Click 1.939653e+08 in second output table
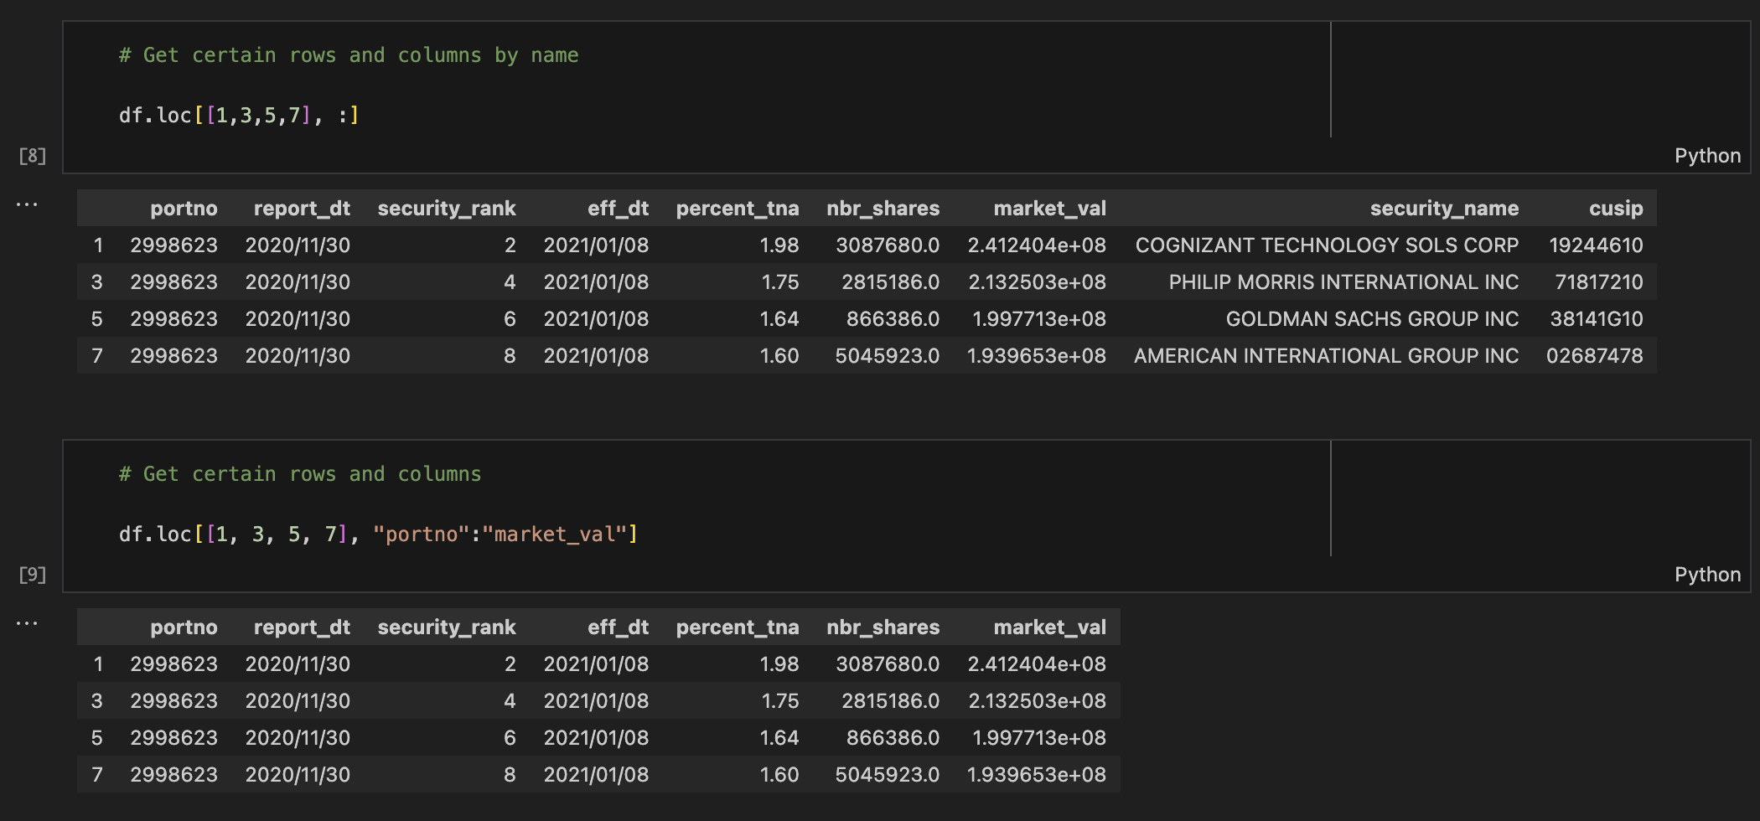Screen dimensions: 1760x821 pyautogui.click(x=1037, y=775)
